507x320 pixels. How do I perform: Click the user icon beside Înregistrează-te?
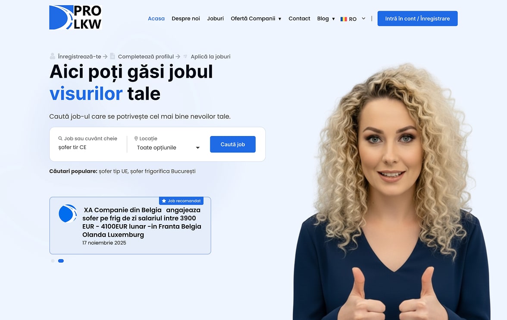tap(53, 56)
